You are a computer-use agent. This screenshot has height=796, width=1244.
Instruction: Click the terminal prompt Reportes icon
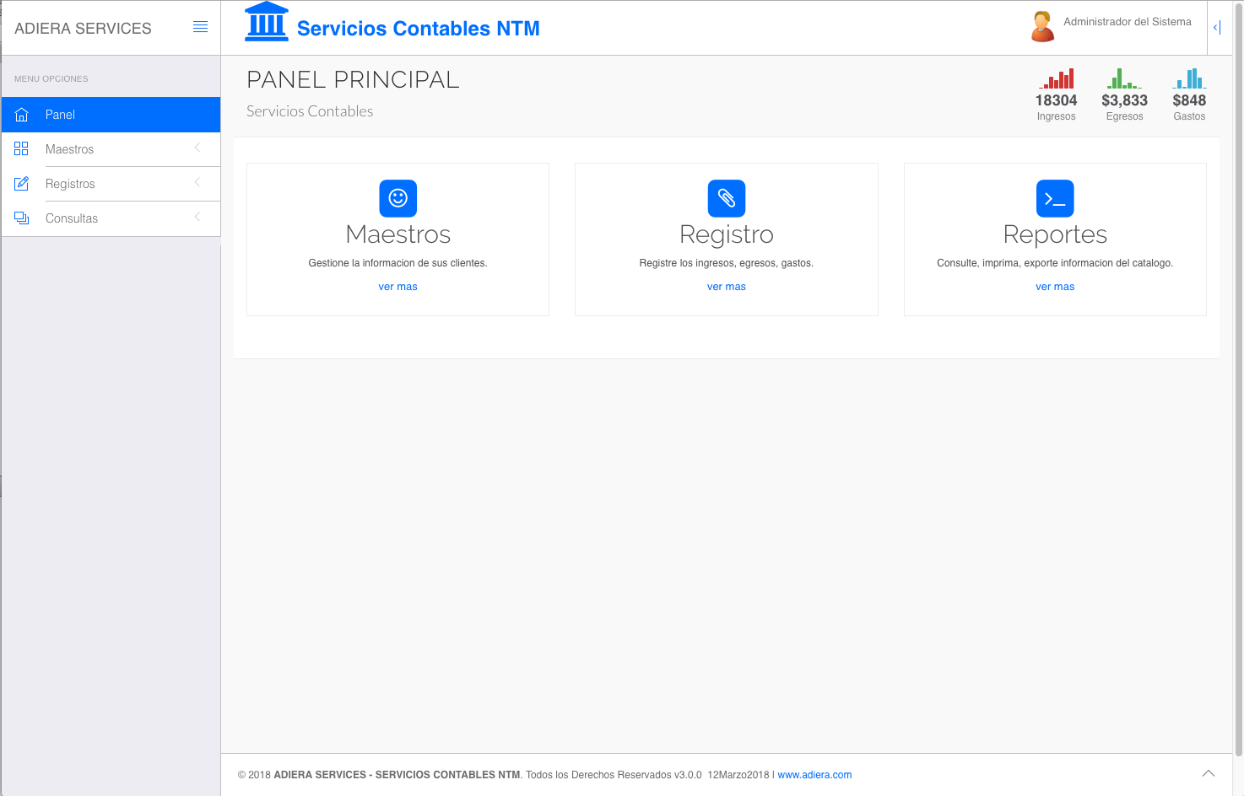(1054, 198)
